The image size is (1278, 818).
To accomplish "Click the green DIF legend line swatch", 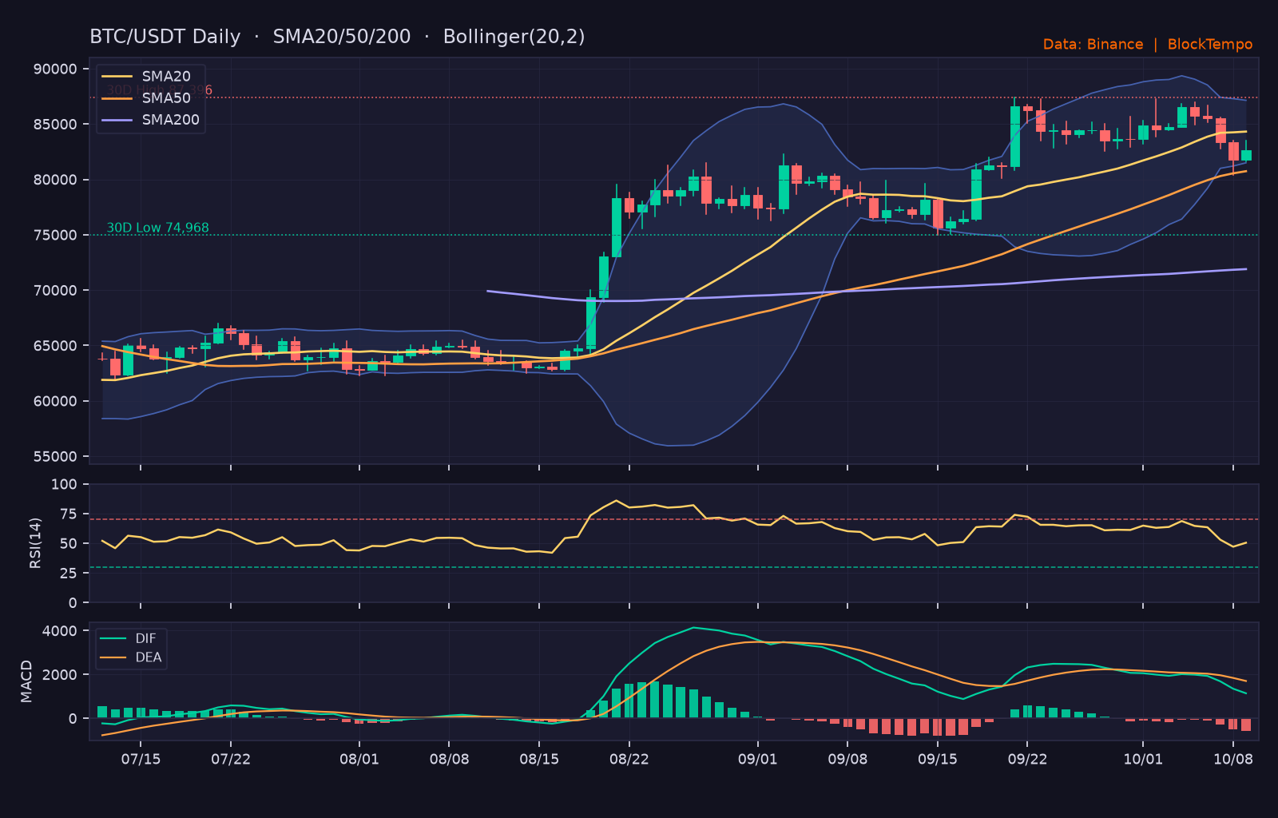I will point(114,638).
